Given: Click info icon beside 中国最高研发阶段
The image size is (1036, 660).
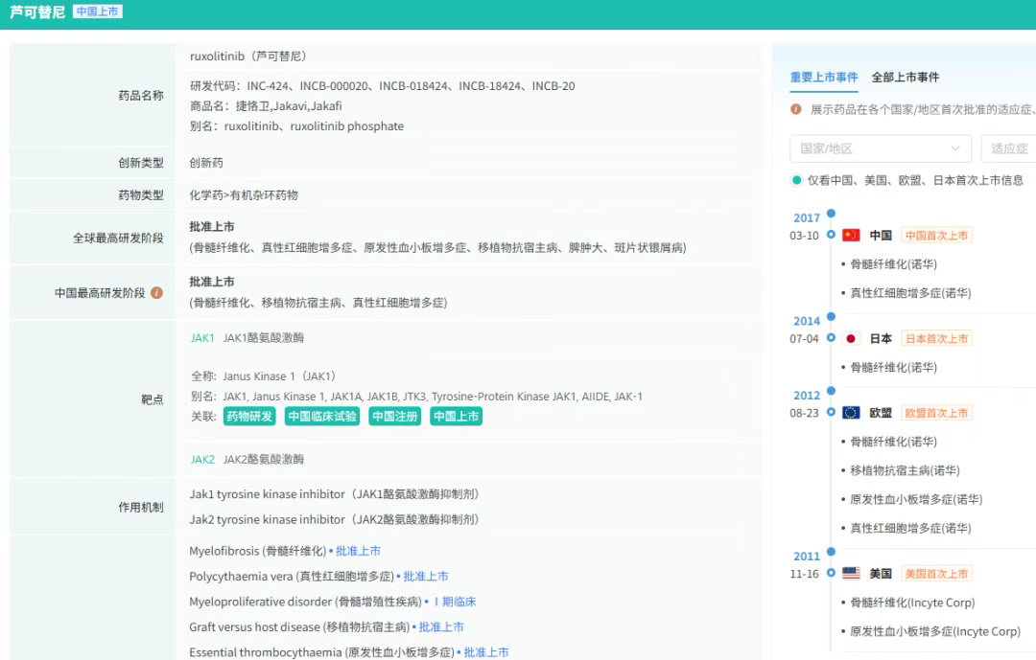Looking at the screenshot, I should click(156, 293).
